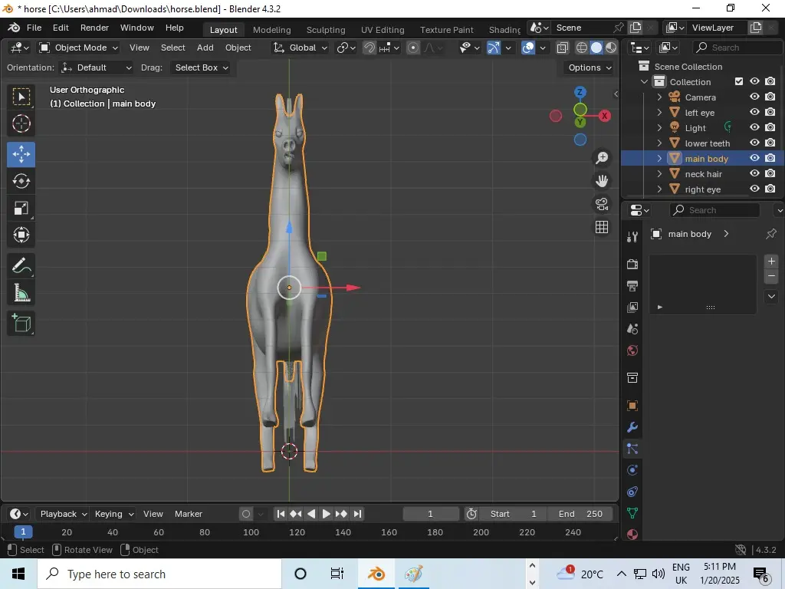The width and height of the screenshot is (785, 589).
Task: Open the Render menu
Action: [x=94, y=28]
